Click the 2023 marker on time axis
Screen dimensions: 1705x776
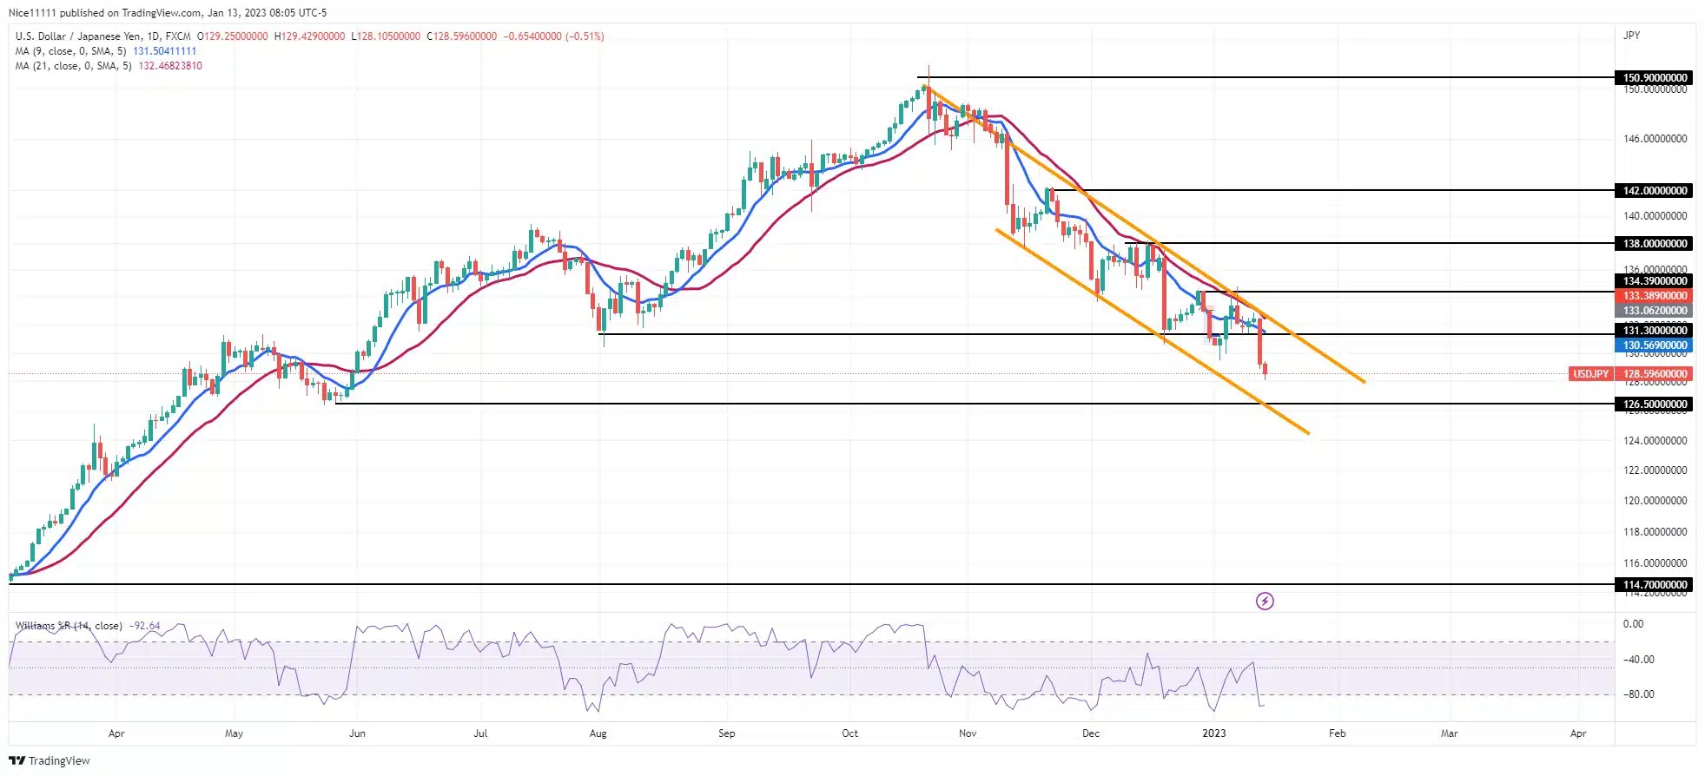(1213, 733)
